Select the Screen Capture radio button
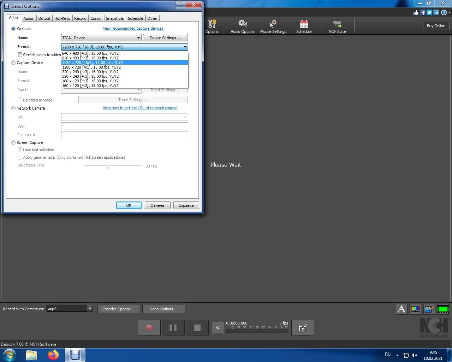Screen dimensions: 452x362 point(13,142)
